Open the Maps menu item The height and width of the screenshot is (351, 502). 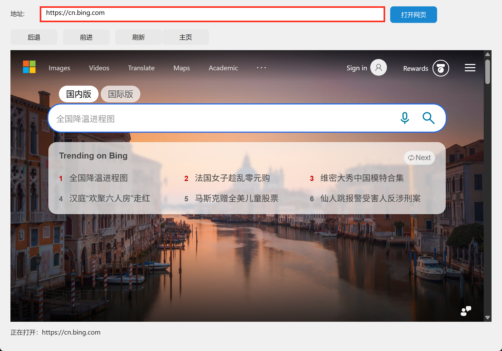[182, 68]
